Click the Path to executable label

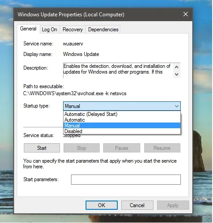click(x=44, y=86)
